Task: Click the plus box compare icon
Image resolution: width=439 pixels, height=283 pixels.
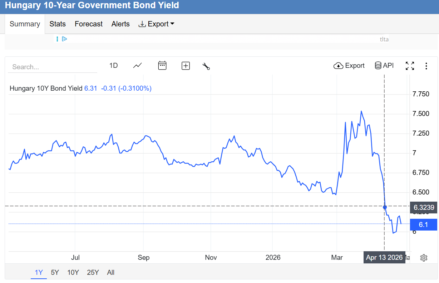Action: click(x=186, y=66)
